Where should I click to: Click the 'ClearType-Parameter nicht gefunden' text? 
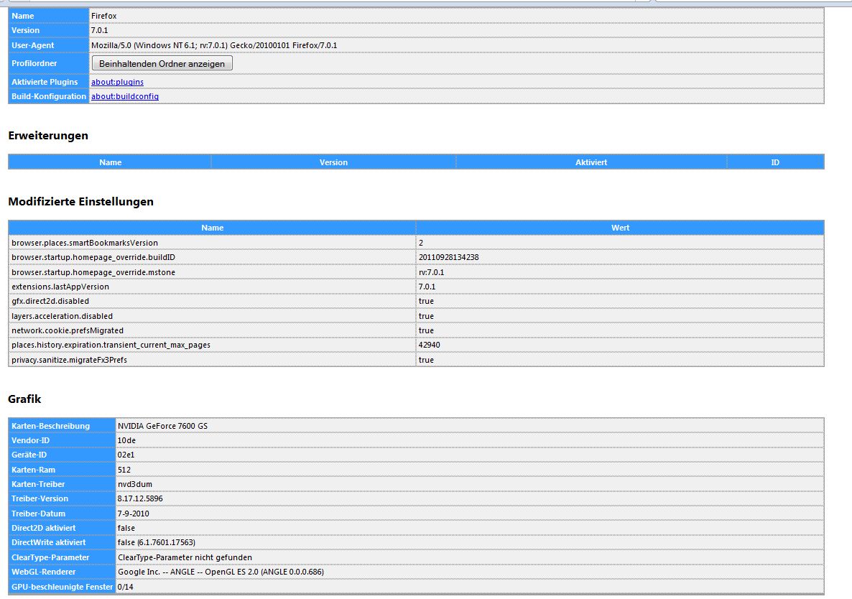click(x=185, y=557)
